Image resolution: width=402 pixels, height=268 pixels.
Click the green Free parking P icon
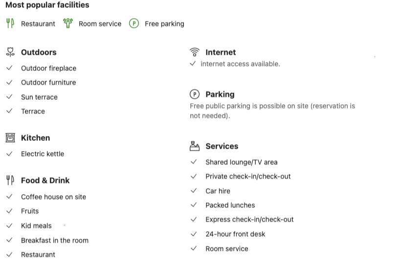pos(134,23)
